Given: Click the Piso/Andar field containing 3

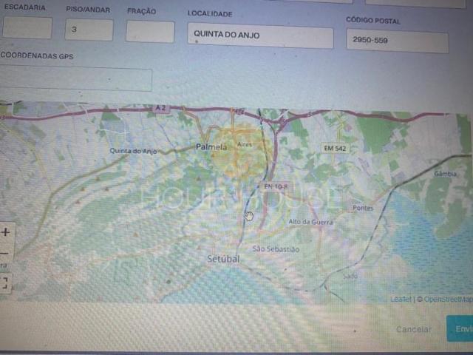Looking at the screenshot, I should [89, 30].
